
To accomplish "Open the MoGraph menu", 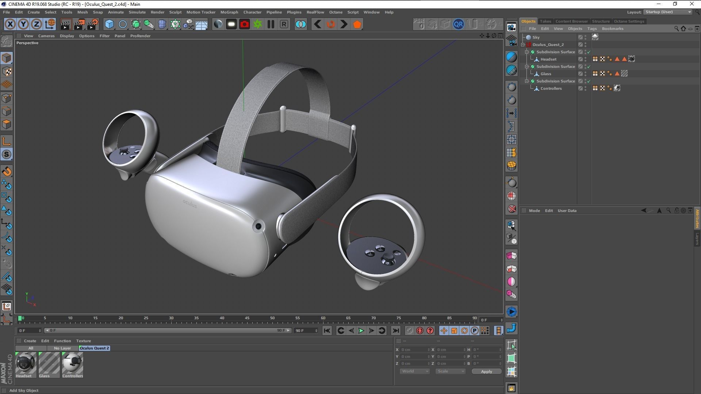I will click(229, 12).
